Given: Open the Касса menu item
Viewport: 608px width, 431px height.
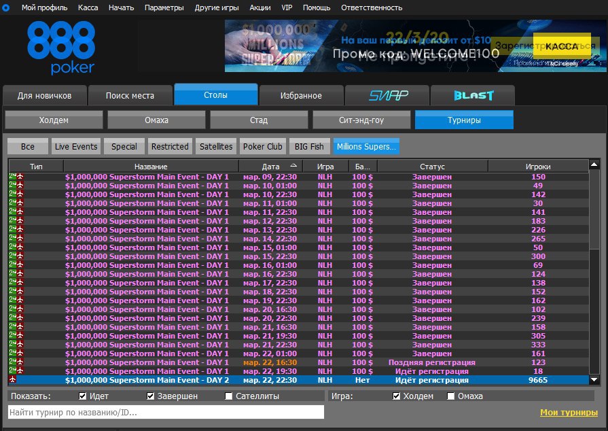Looking at the screenshot, I should [88, 7].
